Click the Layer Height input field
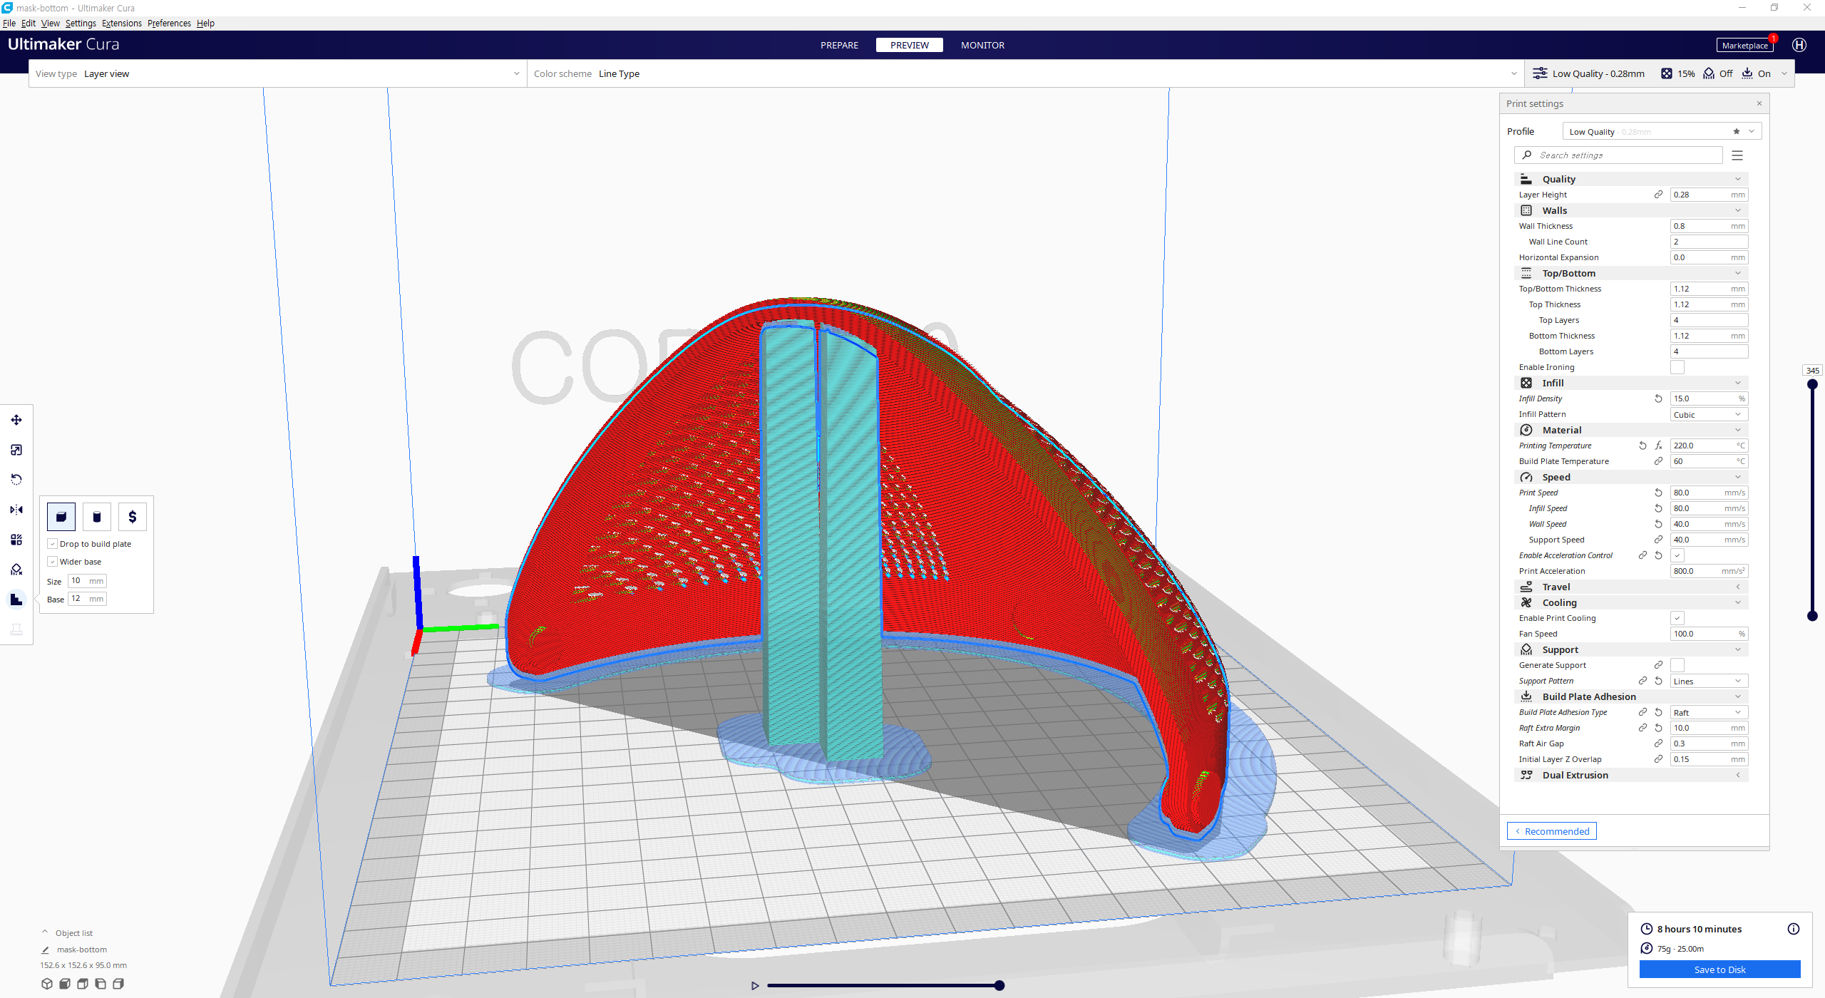Screen dimensions: 1825x998 pyautogui.click(x=1700, y=195)
